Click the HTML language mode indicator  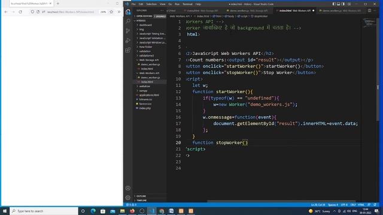pos(361,205)
